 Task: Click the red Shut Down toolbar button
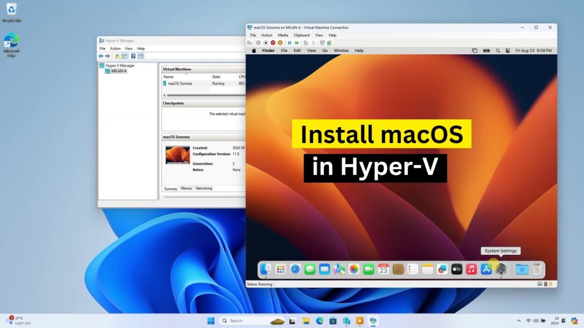click(x=273, y=43)
